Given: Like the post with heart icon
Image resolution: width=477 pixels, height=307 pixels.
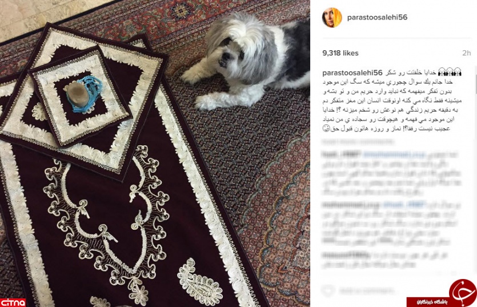Looking at the screenshot, I should click(328, 290).
